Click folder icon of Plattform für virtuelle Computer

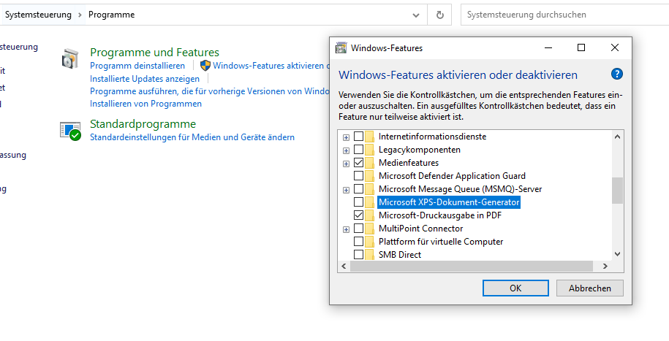369,242
